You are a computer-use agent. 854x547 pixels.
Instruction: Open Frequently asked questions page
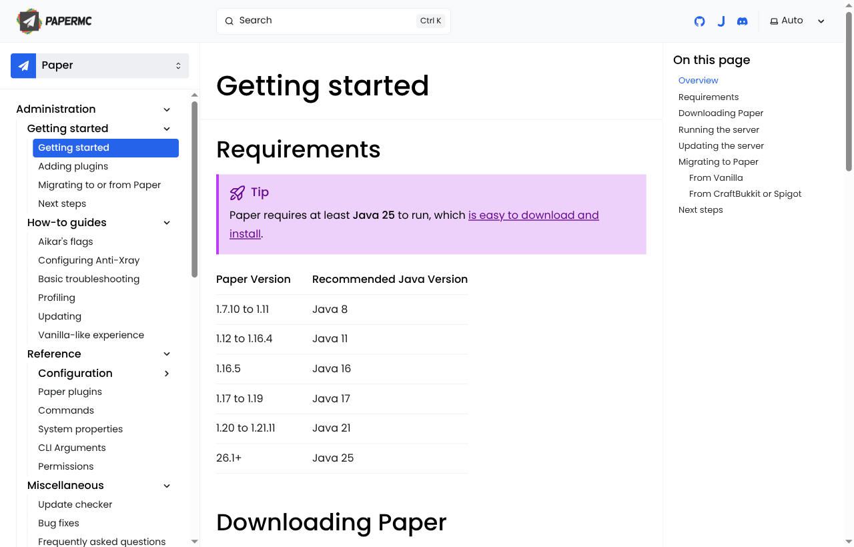coord(101,542)
